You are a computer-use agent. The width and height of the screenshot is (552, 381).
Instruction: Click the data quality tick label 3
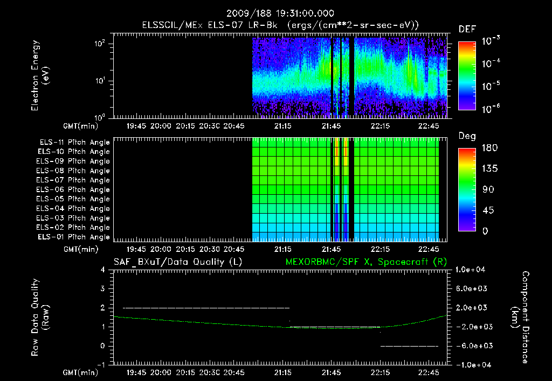coord(102,288)
